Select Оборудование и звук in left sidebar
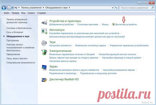Screen dimensions: 156x105 (18, 36)
